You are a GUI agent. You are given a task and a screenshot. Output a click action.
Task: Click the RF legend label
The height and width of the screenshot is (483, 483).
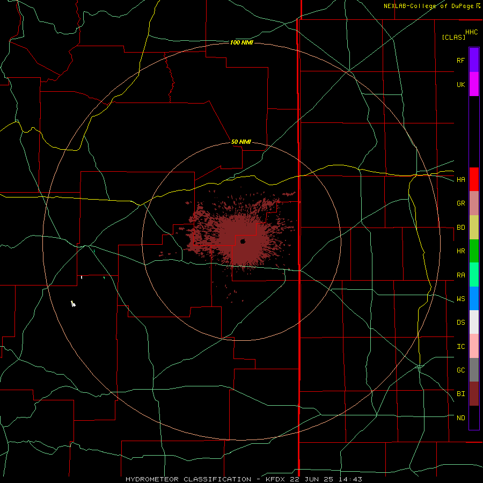pos(460,60)
